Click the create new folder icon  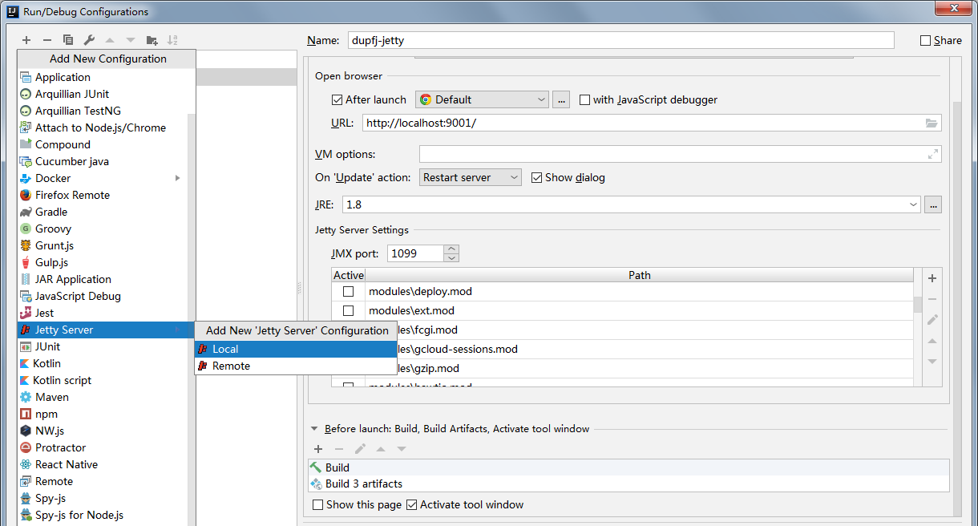(152, 40)
